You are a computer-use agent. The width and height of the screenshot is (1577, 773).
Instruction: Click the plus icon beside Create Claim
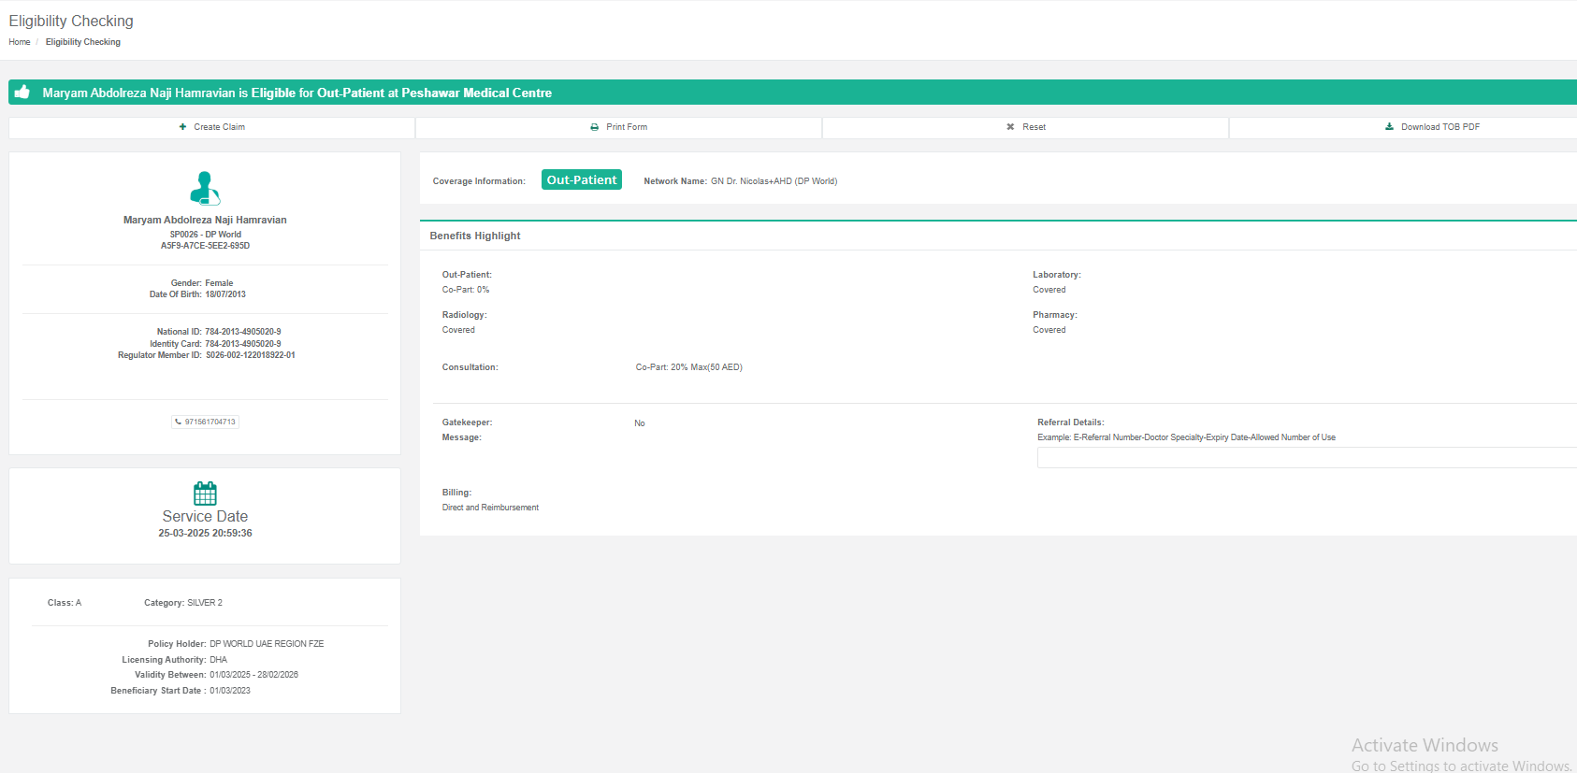(183, 127)
